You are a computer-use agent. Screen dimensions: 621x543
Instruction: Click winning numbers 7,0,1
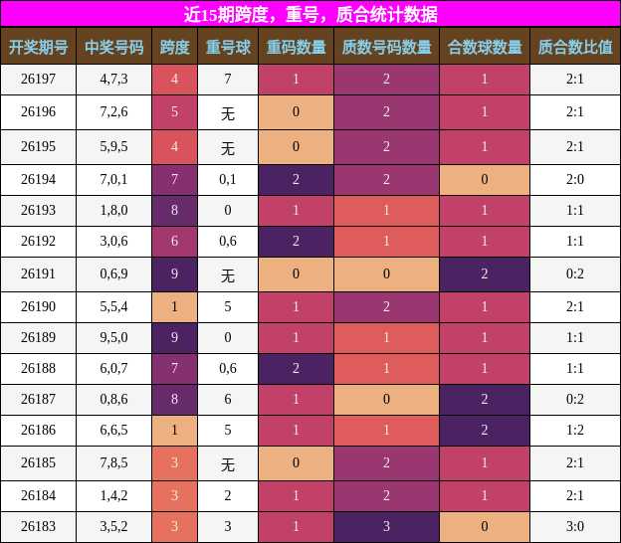[x=114, y=180]
